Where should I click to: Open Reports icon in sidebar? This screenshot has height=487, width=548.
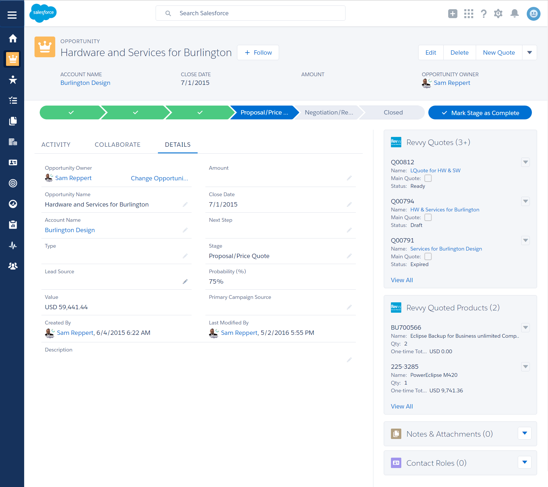click(x=13, y=225)
